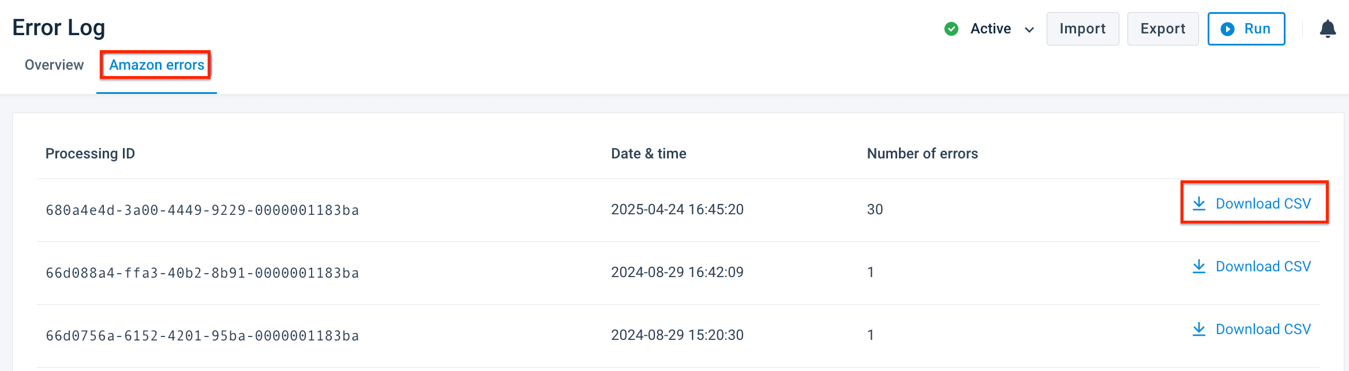
Task: Click the play icon inside the Run button
Action: click(1227, 29)
